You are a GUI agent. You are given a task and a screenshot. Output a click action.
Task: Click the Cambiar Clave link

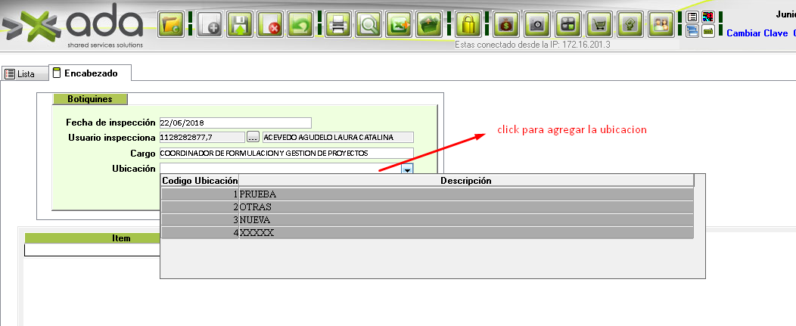tap(757, 33)
